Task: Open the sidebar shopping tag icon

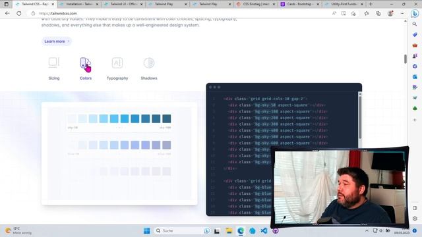Action: pyautogui.click(x=415, y=35)
